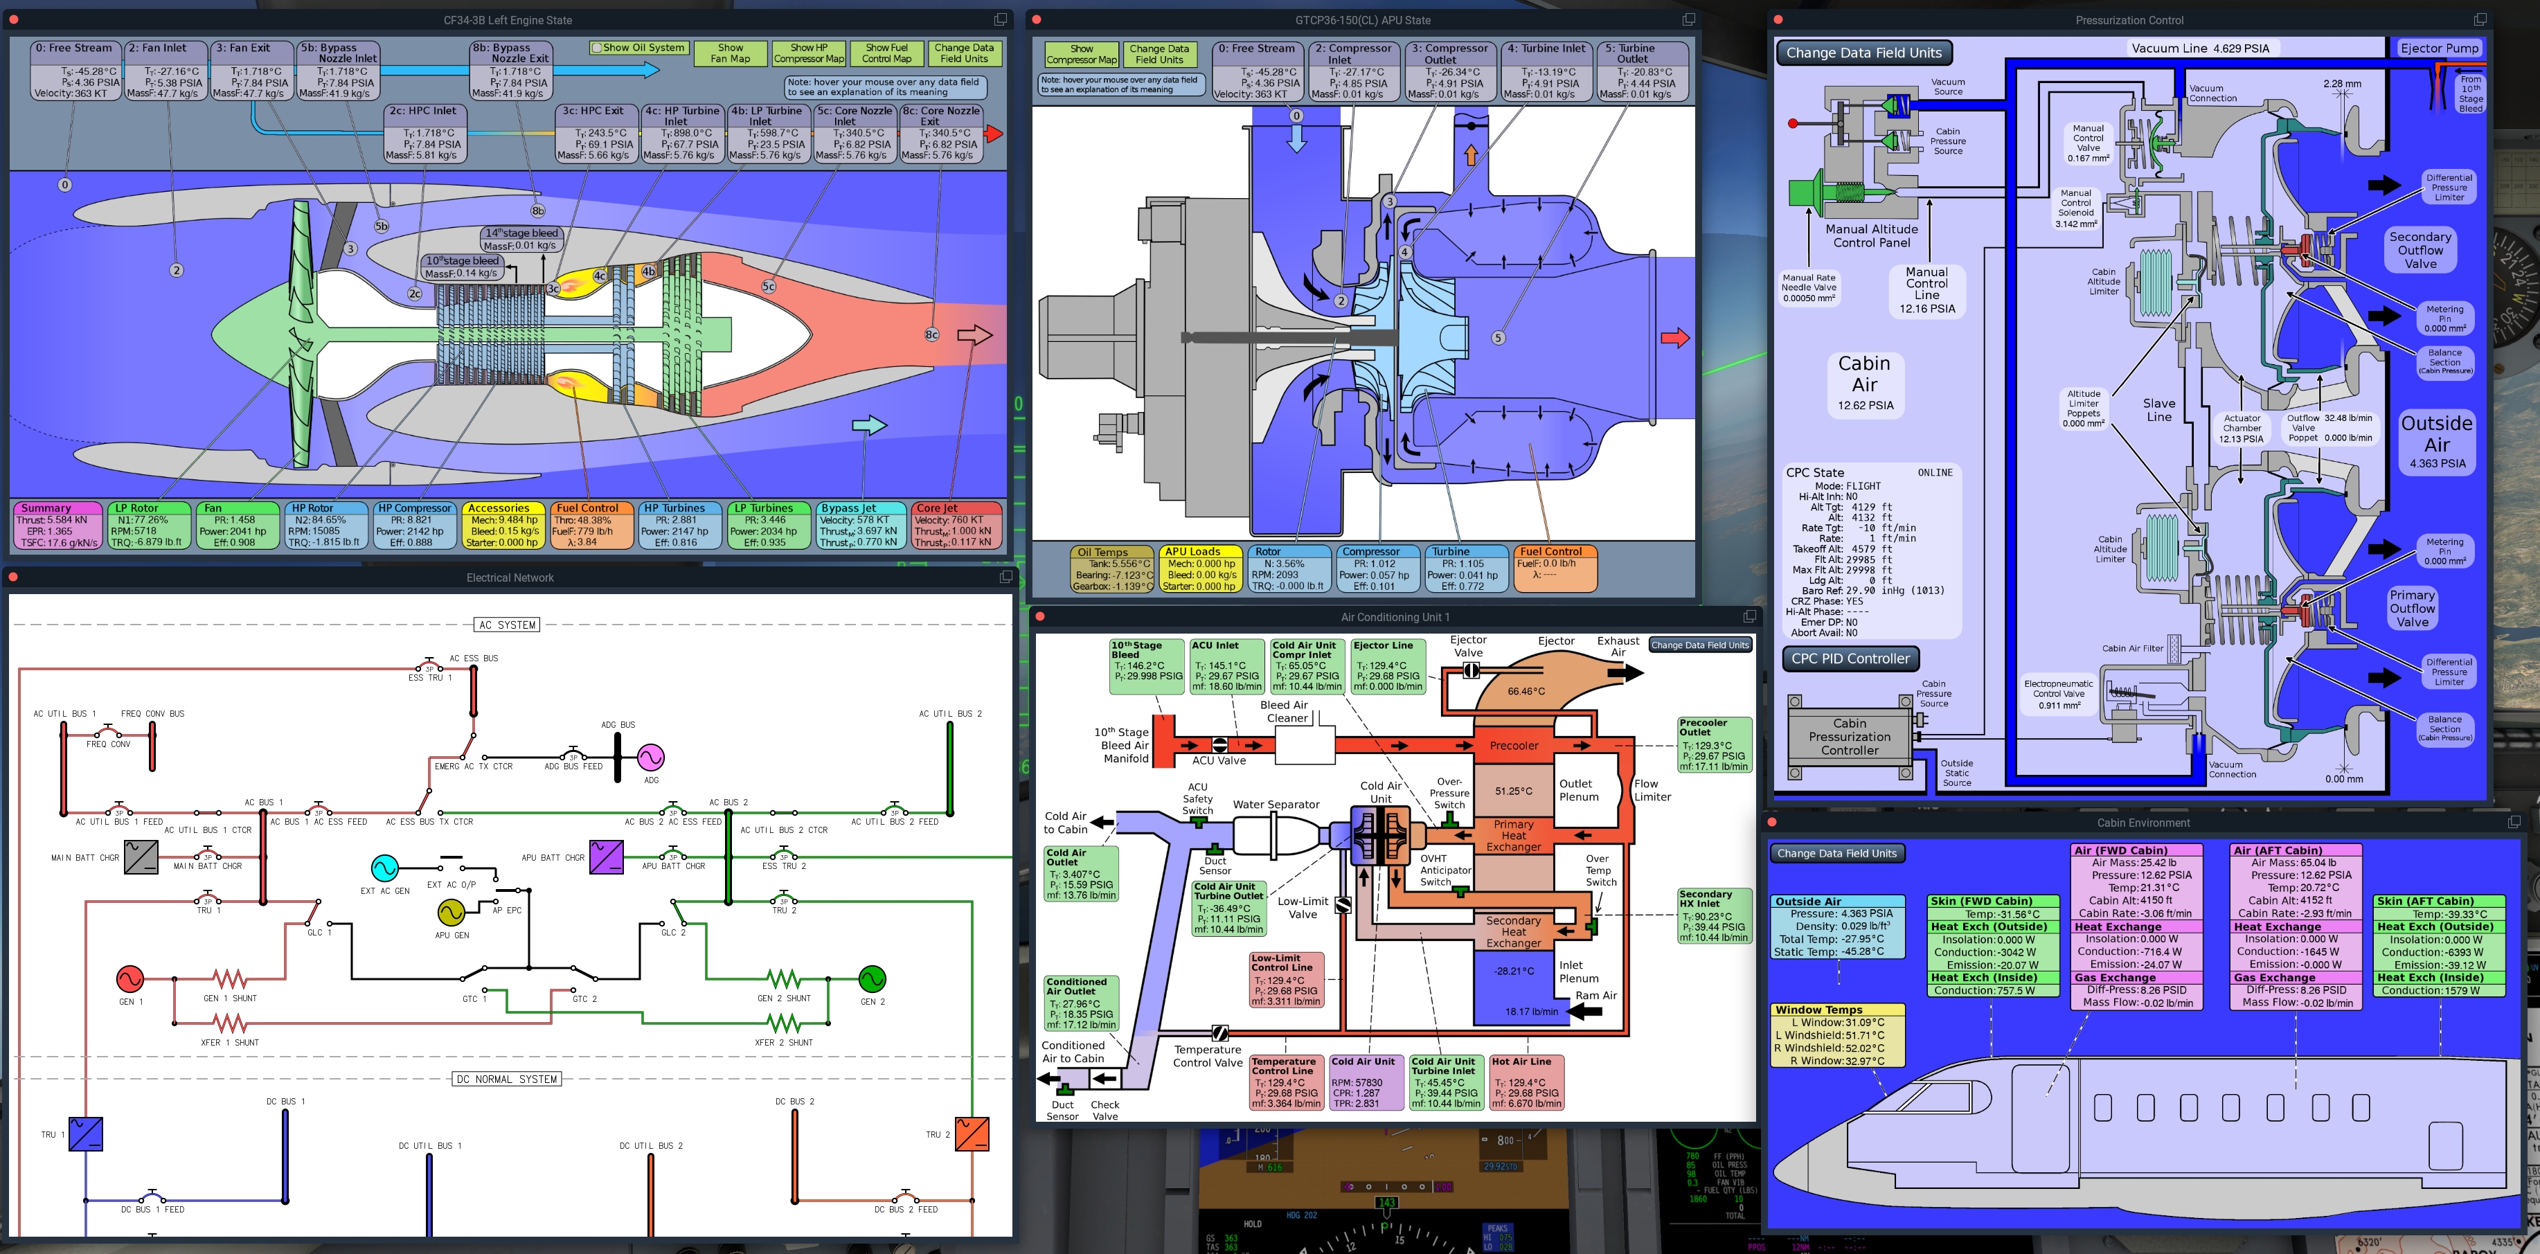Click the yellow APU GEN symbol

point(451,912)
